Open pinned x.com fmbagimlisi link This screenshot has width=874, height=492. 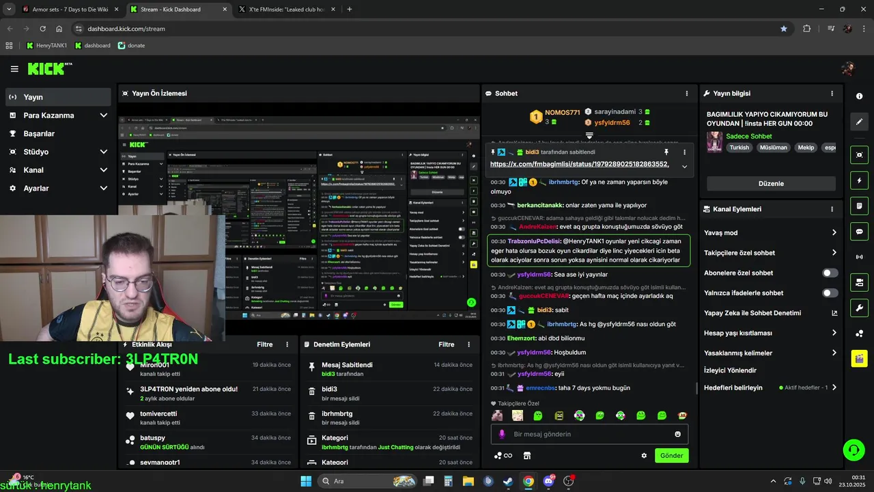(x=579, y=165)
